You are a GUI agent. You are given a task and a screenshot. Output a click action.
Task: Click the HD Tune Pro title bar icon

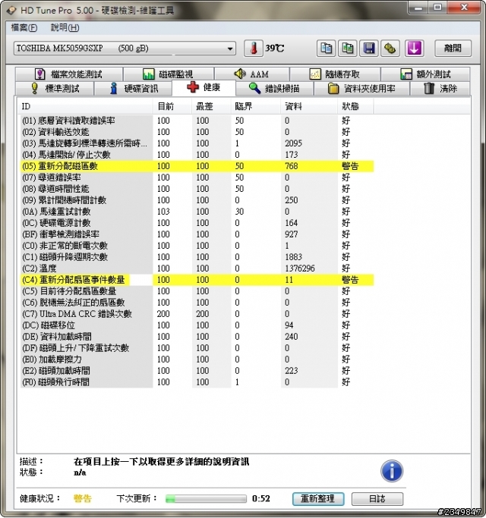(x=11, y=11)
